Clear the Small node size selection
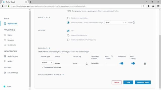161x90 pixels. click(x=123, y=22)
